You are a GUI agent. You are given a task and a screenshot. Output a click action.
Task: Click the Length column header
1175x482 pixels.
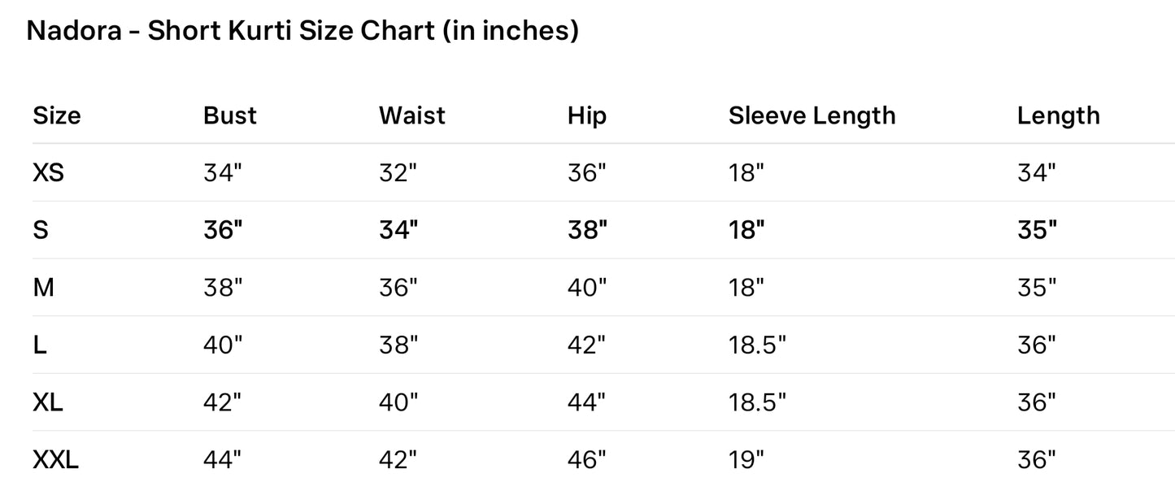(x=1058, y=116)
